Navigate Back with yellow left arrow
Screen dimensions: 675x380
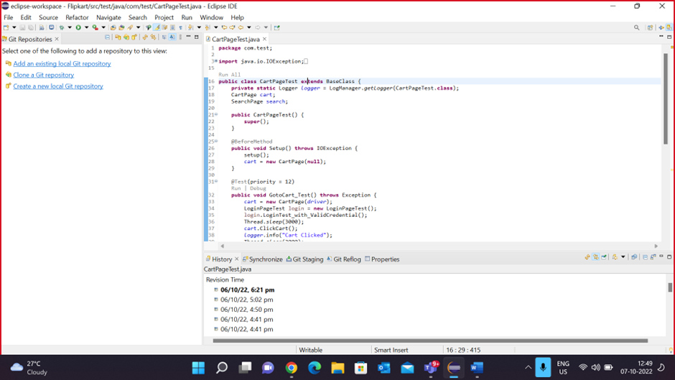coord(241,27)
